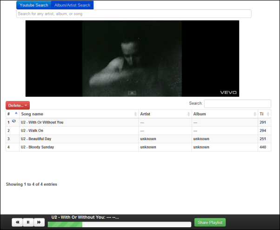Click the Share Playlist button
This screenshot has width=280, height=230.
(210, 222)
